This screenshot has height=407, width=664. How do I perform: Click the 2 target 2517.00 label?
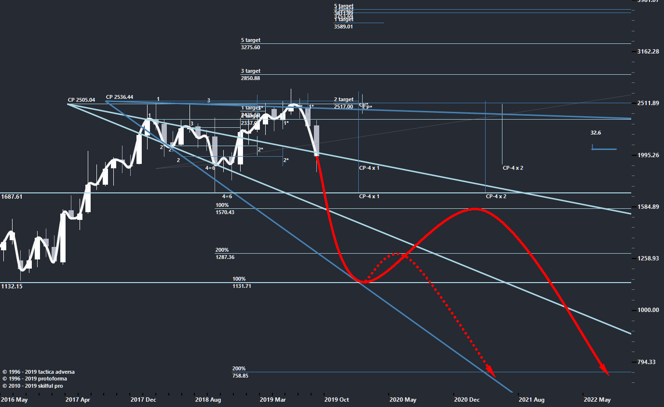343,103
